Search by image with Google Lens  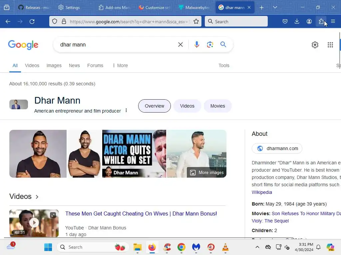pyautogui.click(x=210, y=45)
